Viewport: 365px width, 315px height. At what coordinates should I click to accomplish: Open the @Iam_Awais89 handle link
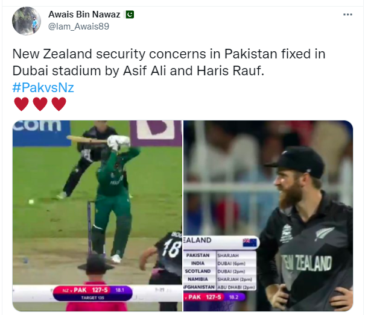click(78, 27)
